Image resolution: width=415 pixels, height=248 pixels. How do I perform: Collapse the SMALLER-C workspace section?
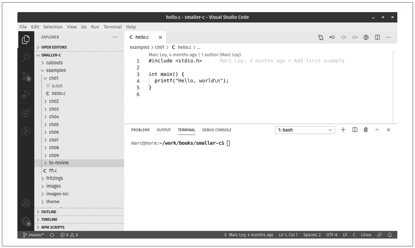tap(79, 55)
